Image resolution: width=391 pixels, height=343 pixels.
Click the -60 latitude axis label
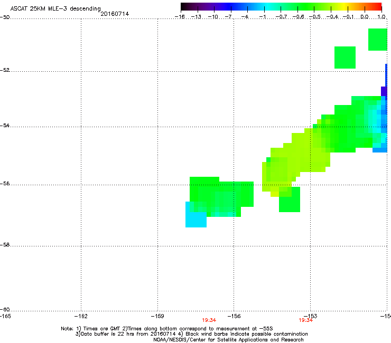pos(5,309)
